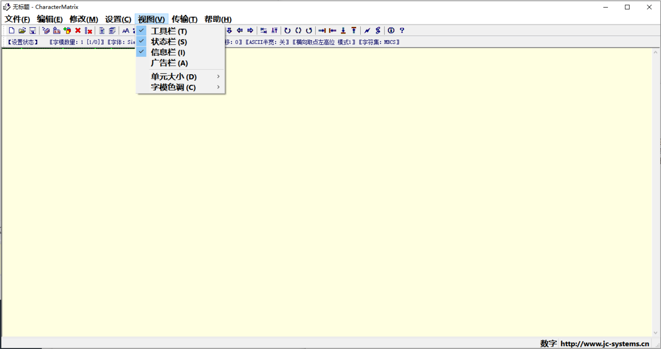Click the sparkle new glyph icon

46,31
